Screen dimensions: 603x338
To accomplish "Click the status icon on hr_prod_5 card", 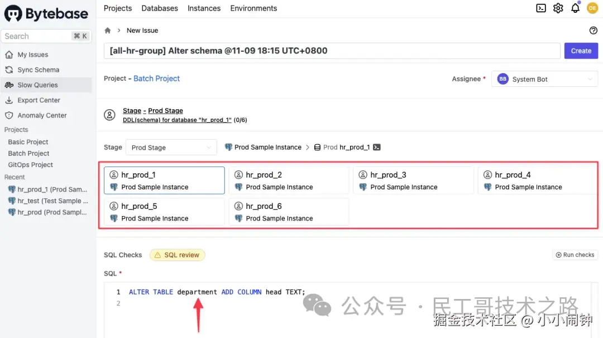I will click(x=114, y=207).
